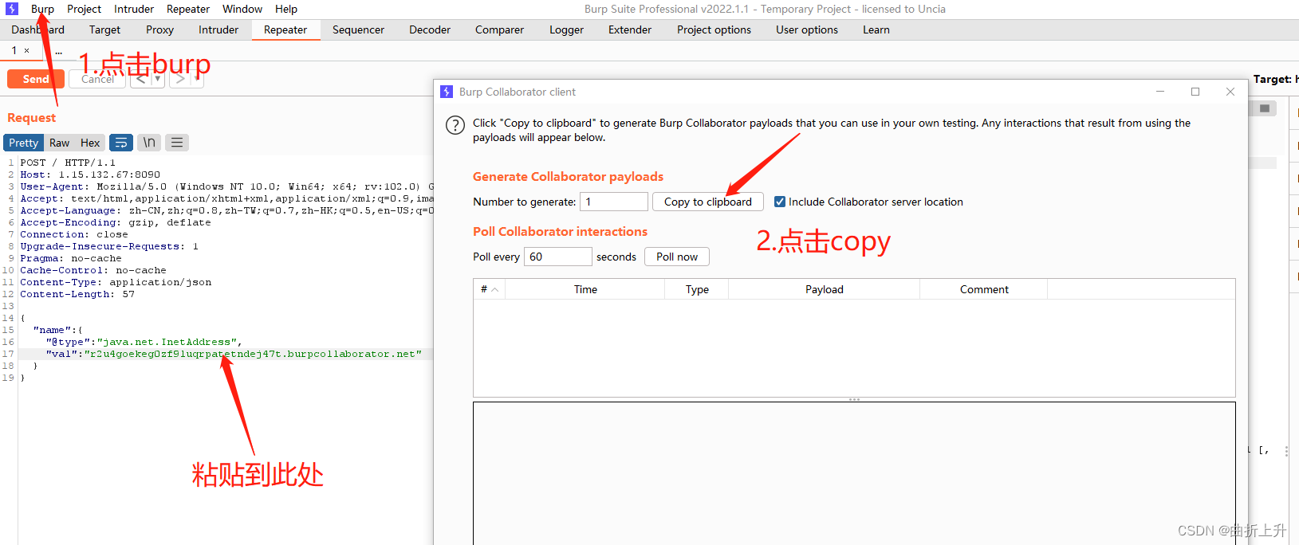This screenshot has height=545, width=1299.
Task: Click the Poll now button
Action: [x=677, y=257]
